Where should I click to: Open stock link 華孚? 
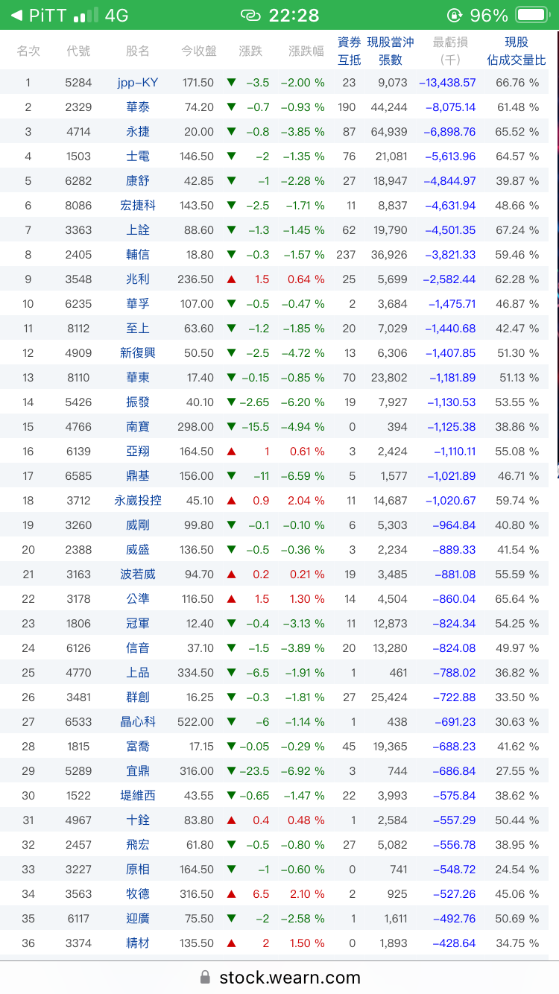pyautogui.click(x=138, y=304)
